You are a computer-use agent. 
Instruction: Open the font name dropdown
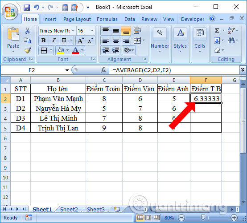click(73, 31)
